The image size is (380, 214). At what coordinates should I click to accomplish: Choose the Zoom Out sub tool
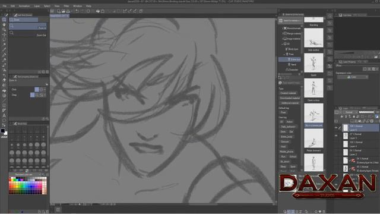pyautogui.click(x=28, y=33)
